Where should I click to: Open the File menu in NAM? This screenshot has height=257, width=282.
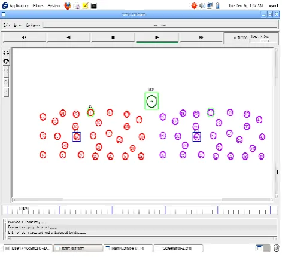click(7, 25)
